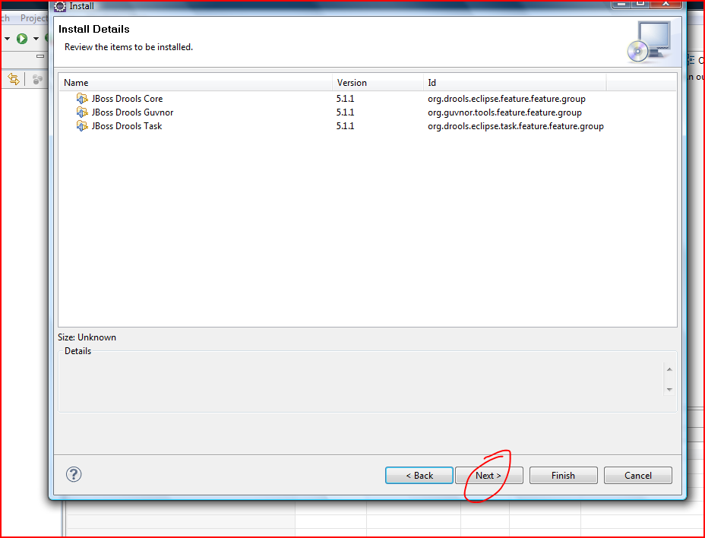Sort by the Id column header
Viewport: 705px width, 538px height.
tap(515, 83)
